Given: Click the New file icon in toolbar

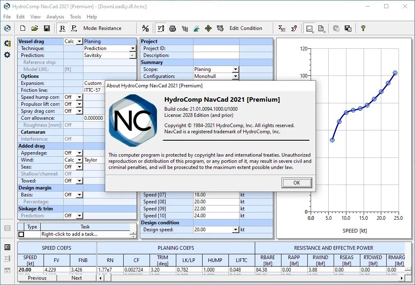Looking at the screenshot, I should coord(23,28).
